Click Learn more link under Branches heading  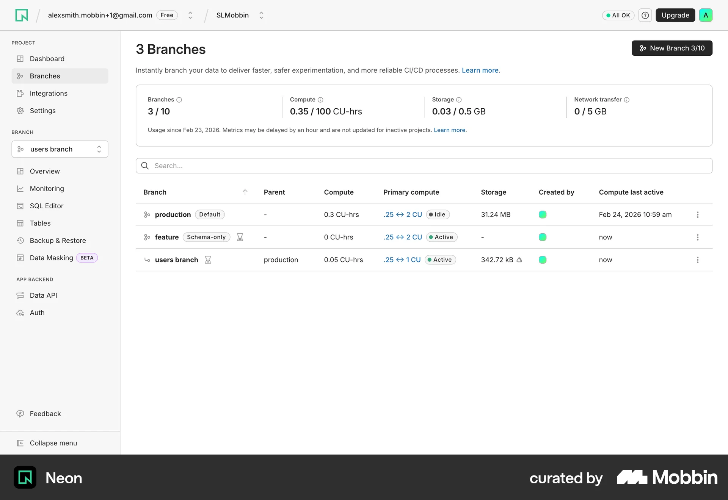(480, 70)
